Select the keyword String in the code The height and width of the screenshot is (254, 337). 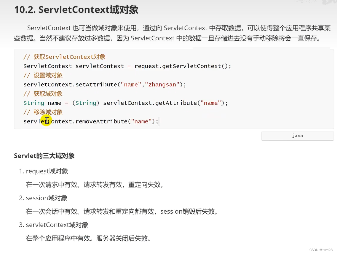coord(33,103)
